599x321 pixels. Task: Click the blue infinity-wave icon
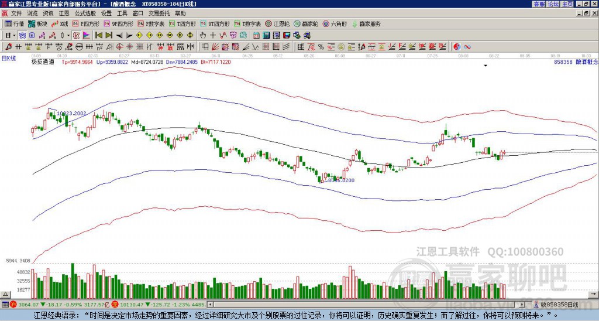pos(467,47)
